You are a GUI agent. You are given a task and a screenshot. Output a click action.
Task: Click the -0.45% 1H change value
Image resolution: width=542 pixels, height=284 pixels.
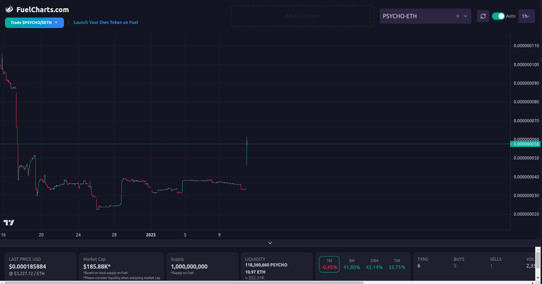coord(329,267)
